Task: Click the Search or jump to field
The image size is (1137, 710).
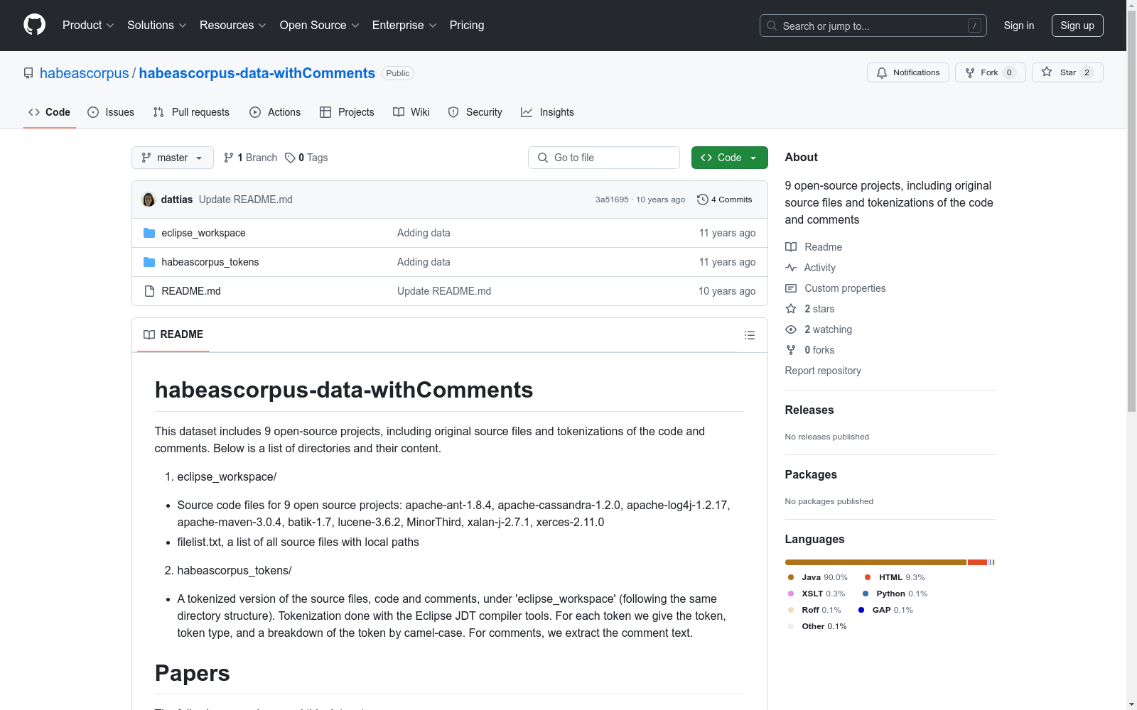Action: (x=873, y=26)
